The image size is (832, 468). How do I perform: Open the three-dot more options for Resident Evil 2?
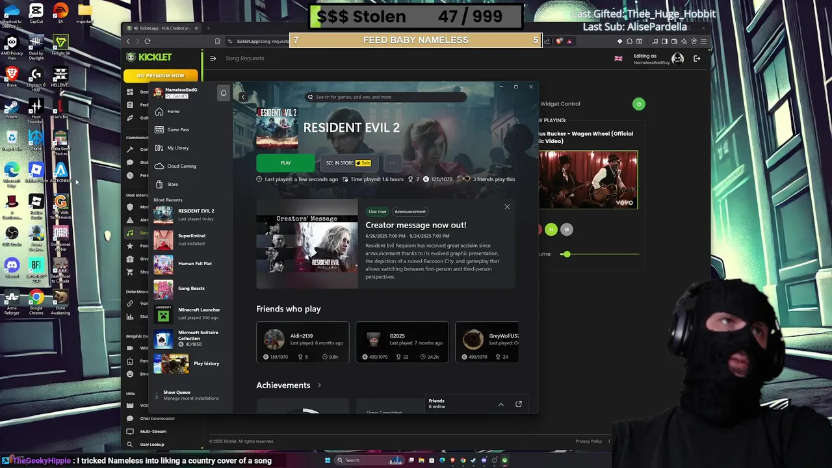coord(393,163)
